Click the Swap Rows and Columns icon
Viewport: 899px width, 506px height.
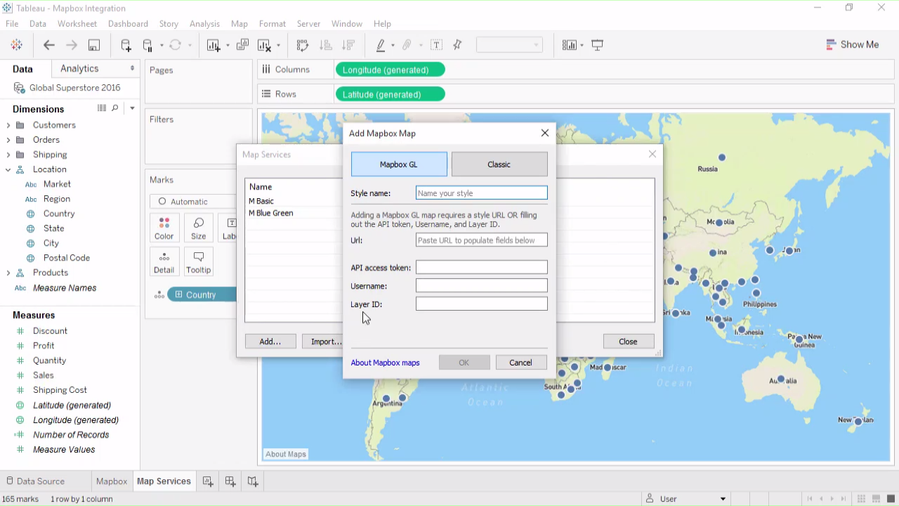pos(303,45)
